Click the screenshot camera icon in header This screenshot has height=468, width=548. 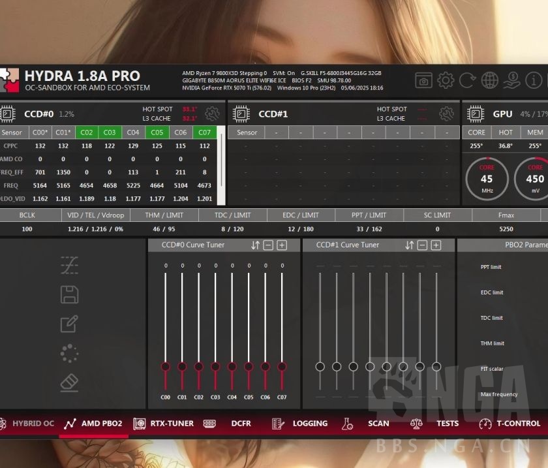(x=424, y=81)
